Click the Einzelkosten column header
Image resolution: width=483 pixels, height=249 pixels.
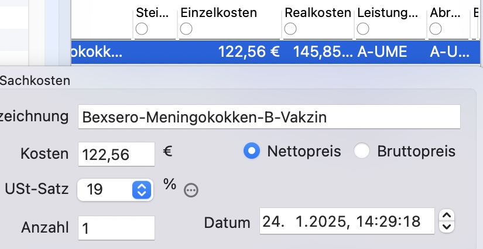click(219, 13)
